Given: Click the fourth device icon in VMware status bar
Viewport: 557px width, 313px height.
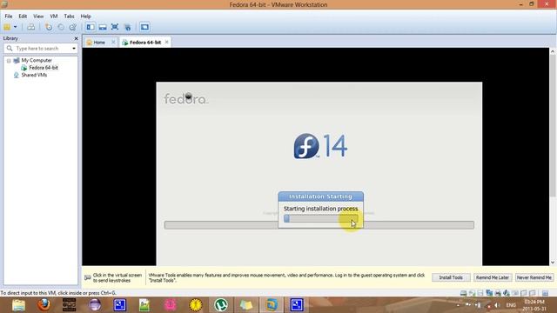Looking at the screenshot, I should pyautogui.click(x=489, y=293).
